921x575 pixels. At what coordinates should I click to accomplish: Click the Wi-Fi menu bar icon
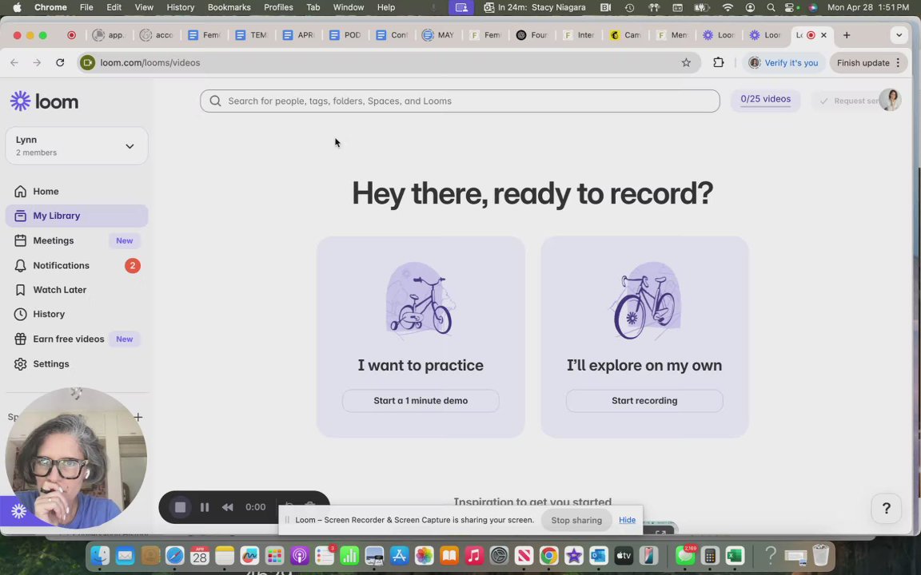point(728,8)
